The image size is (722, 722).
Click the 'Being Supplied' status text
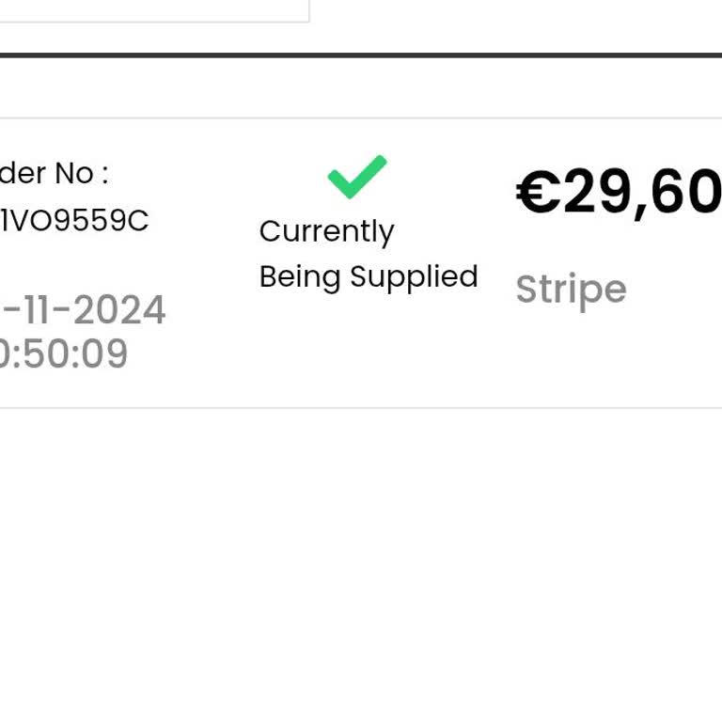coord(369,276)
